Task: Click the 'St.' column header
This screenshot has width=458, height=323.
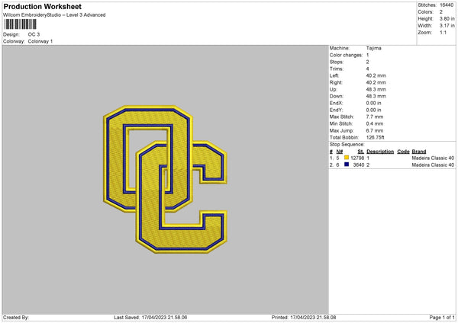Action: click(361, 152)
